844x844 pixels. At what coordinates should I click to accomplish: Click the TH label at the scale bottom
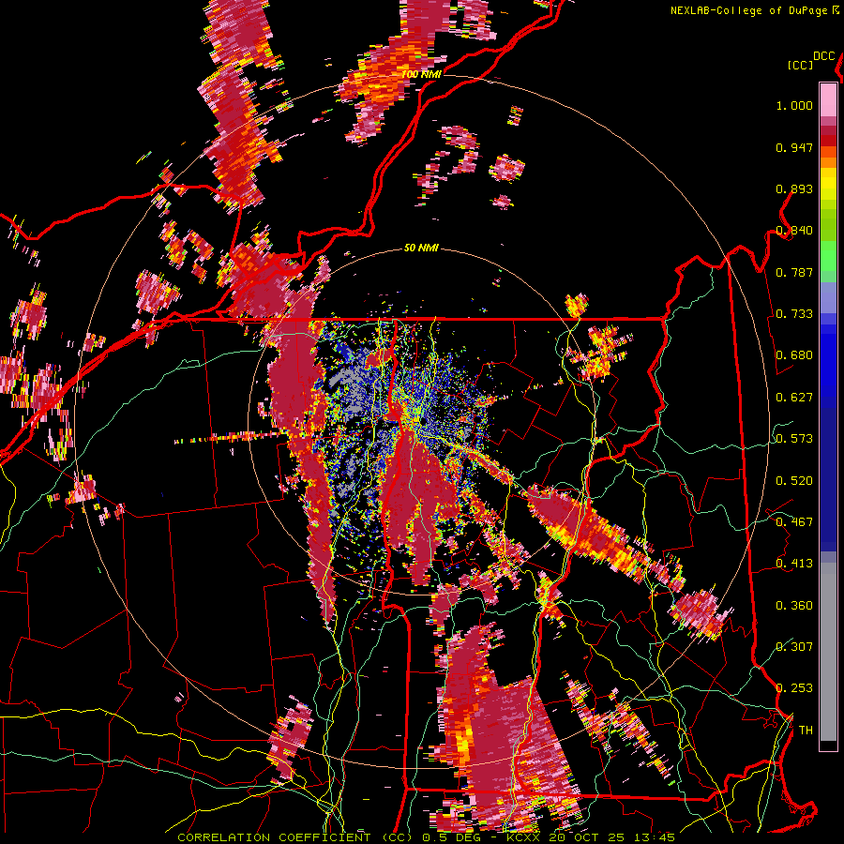pos(806,731)
